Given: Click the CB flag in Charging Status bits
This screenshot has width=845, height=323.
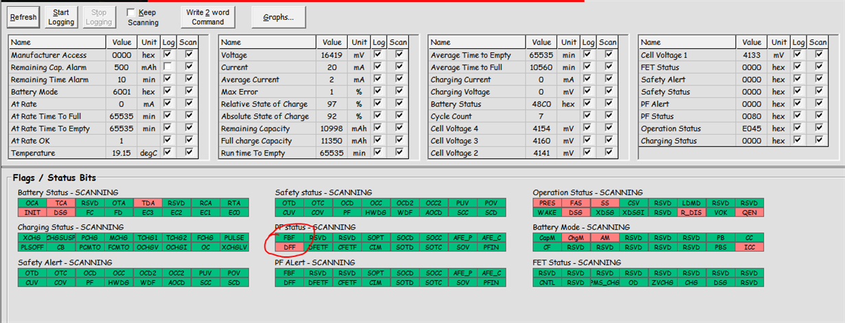Looking at the screenshot, I should [x=60, y=246].
